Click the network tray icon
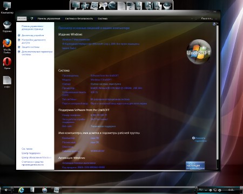The height and width of the screenshot is (194, 243). (215, 190)
